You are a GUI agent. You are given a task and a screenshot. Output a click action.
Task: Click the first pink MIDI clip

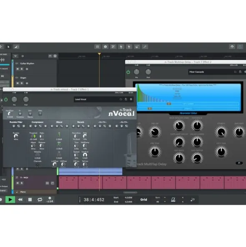tap(68, 183)
